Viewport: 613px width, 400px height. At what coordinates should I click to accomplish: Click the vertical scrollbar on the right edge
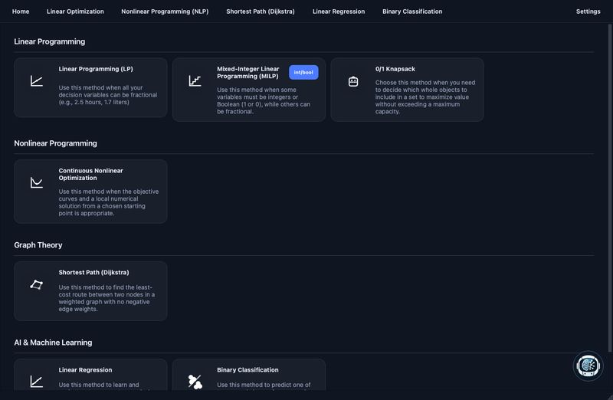[x=610, y=188]
